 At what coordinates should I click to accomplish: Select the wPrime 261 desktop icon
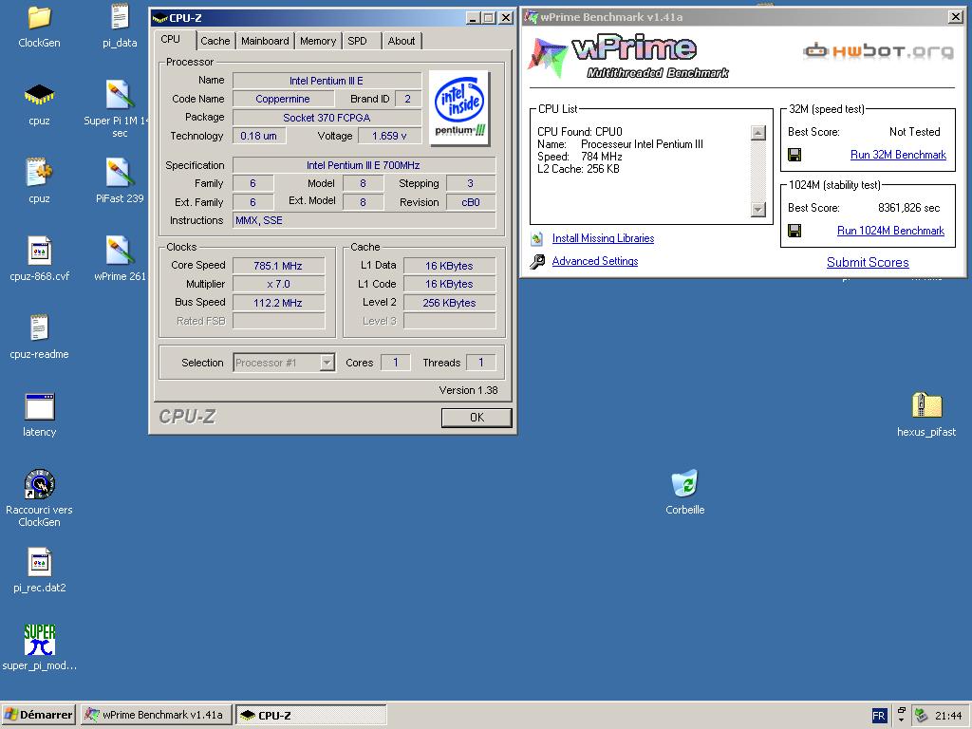point(119,251)
